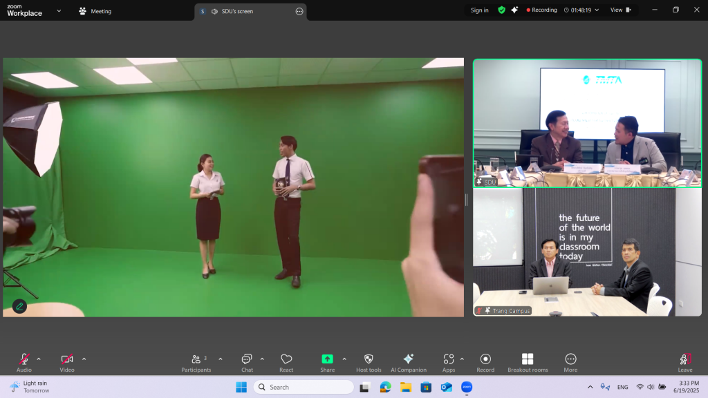The height and width of the screenshot is (398, 708).
Task: Switch to the Meeting tab
Action: [x=95, y=11]
